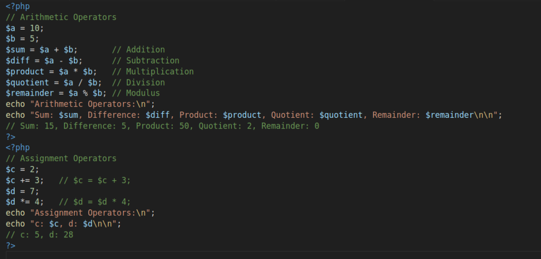Click the first closing ?> tag

[11, 137]
